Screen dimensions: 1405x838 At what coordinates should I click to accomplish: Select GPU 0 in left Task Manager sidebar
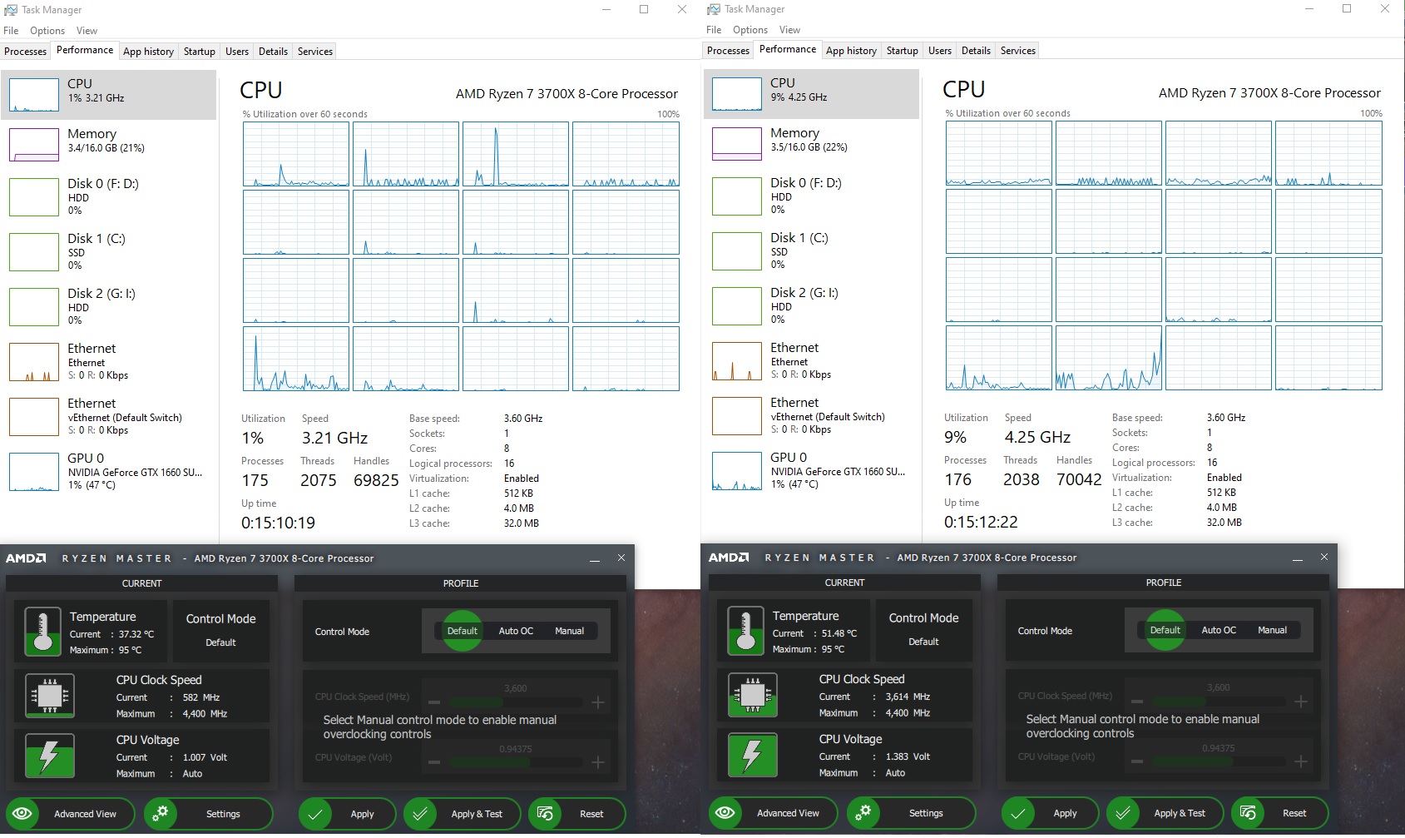(x=109, y=471)
